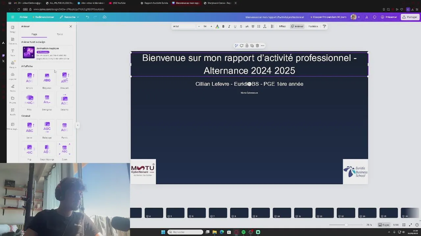Open the Spotify taskbar icon
Image resolution: width=421 pixels, height=236 pixels.
point(243,232)
